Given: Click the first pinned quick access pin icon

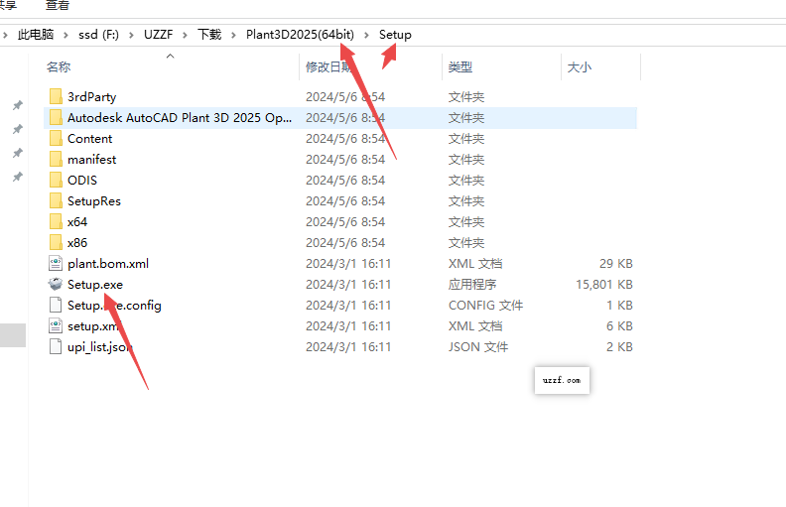Looking at the screenshot, I should pos(17,105).
